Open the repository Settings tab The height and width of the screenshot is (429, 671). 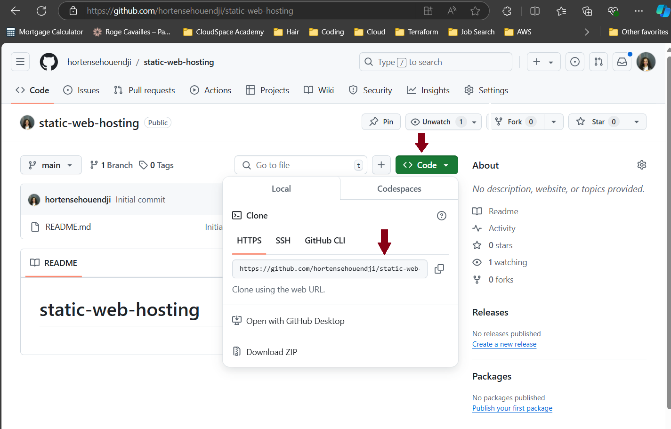coord(486,90)
